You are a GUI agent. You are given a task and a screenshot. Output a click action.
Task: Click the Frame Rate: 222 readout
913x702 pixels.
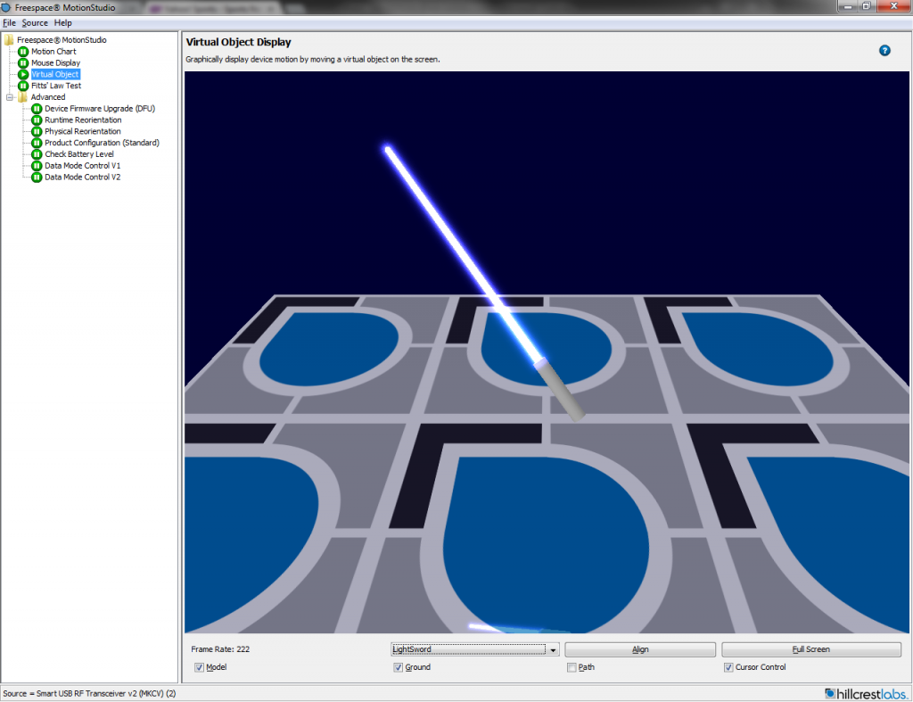click(x=220, y=649)
